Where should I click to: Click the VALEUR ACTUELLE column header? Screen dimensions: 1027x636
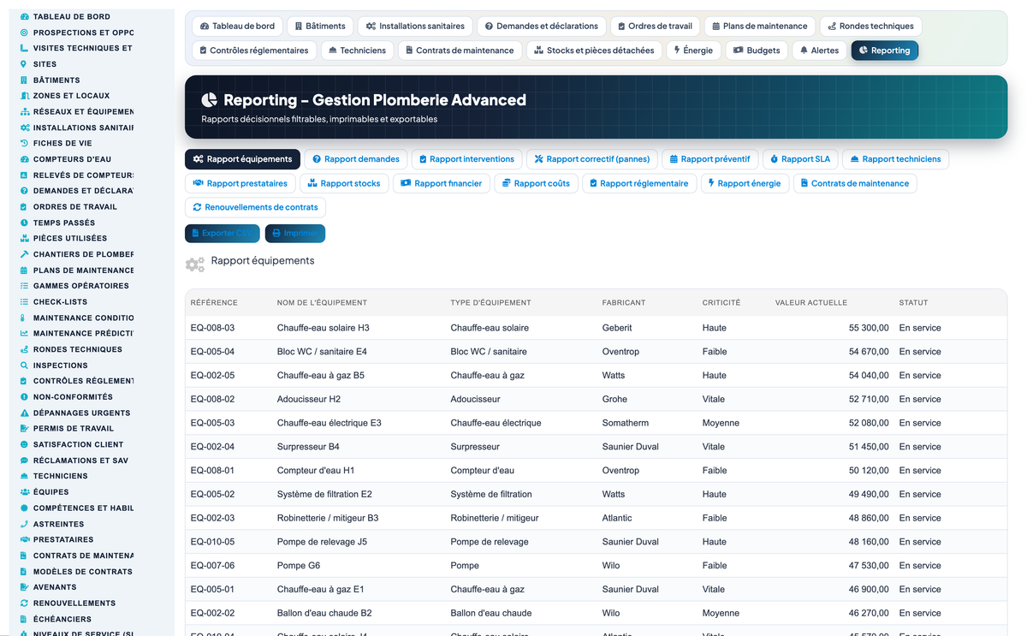810,302
